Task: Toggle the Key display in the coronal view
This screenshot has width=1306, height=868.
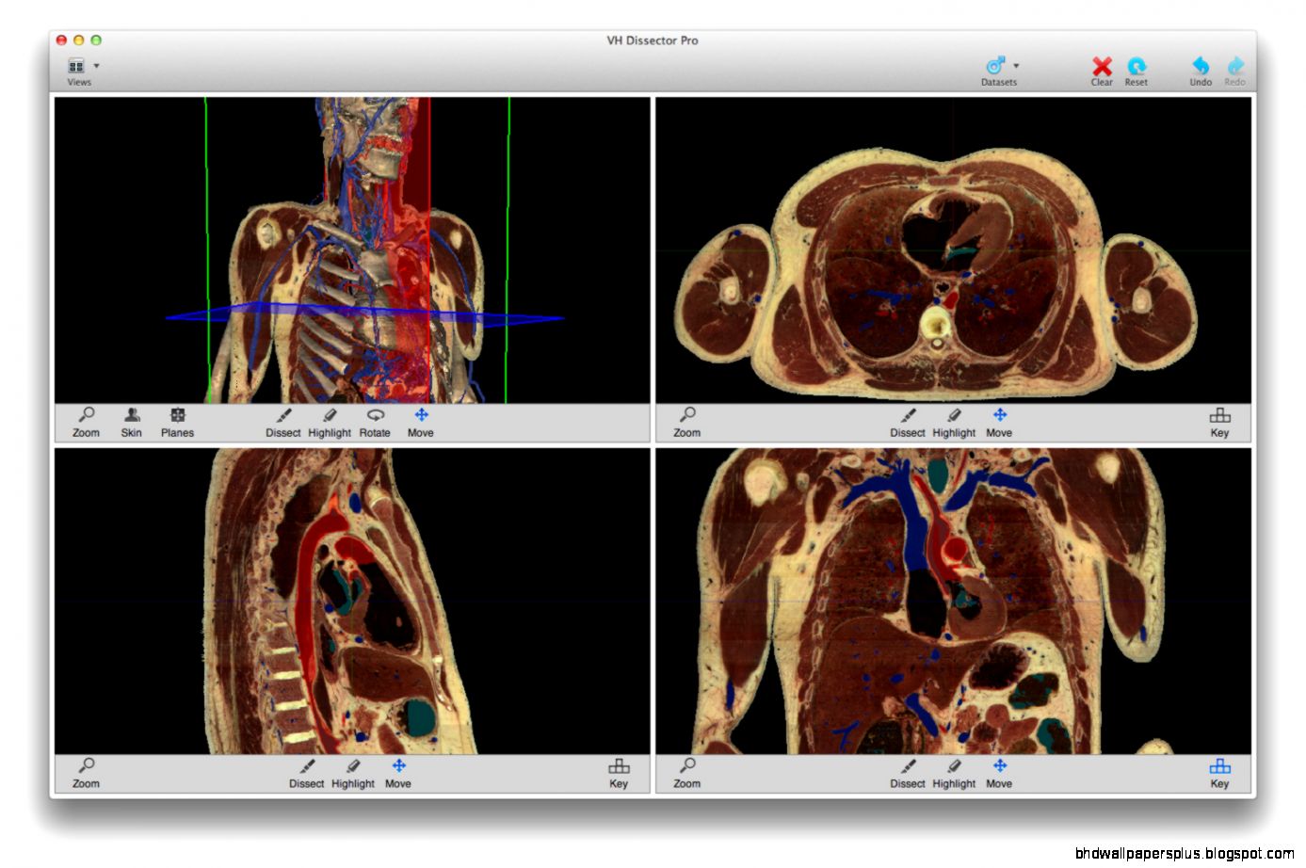Action: [x=1219, y=772]
